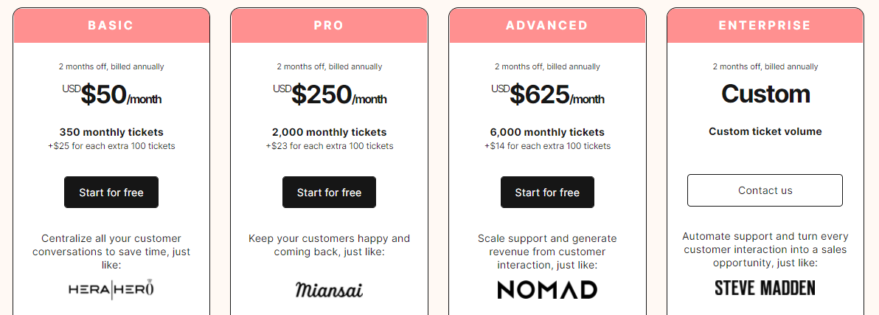Select the BASIC plan header
This screenshot has width=879, height=315.
[111, 26]
